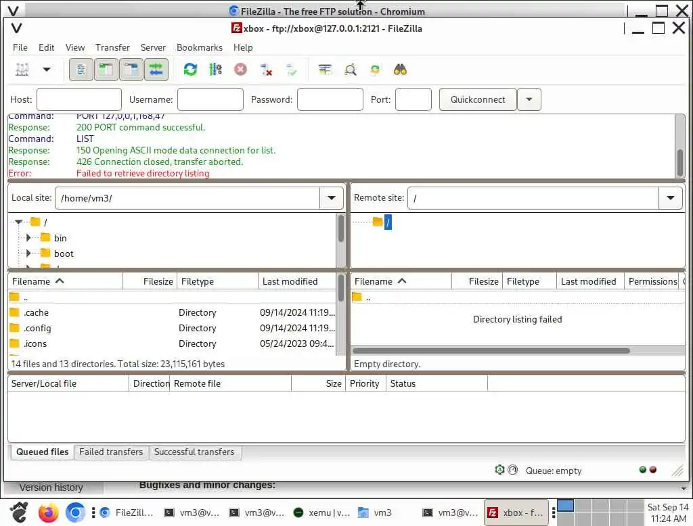The image size is (693, 526).
Task: Open Quickconnect history dropdown
Action: point(529,99)
